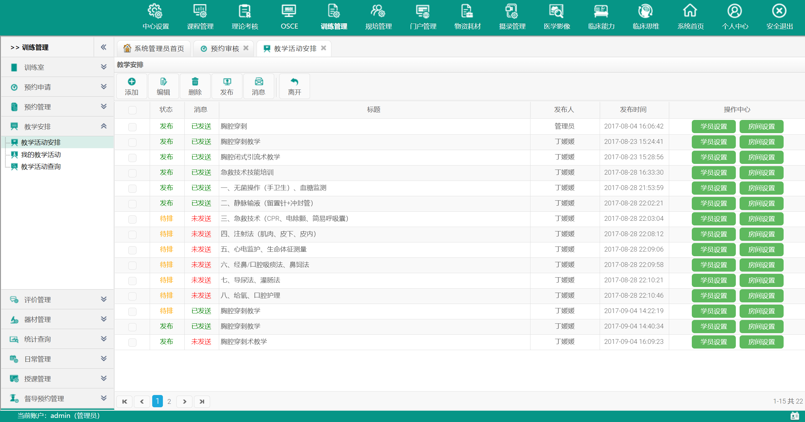The height and width of the screenshot is (422, 805).
Task: Check the 急救技术技能培训 row checkbox
Action: pos(132,173)
